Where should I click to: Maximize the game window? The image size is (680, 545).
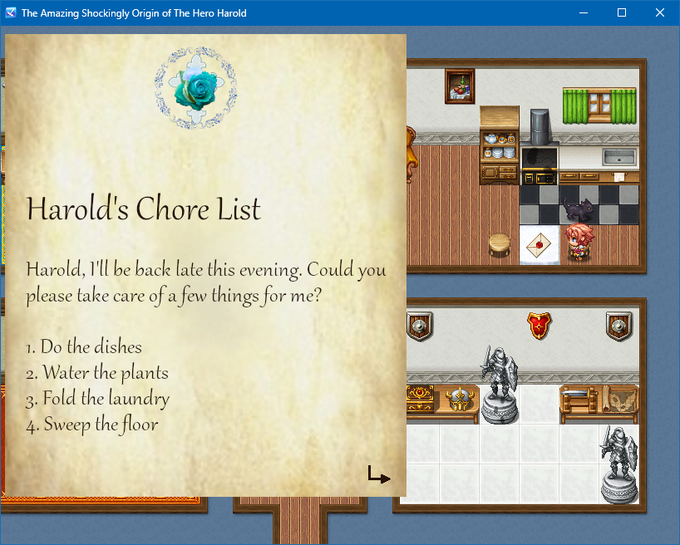click(x=622, y=12)
